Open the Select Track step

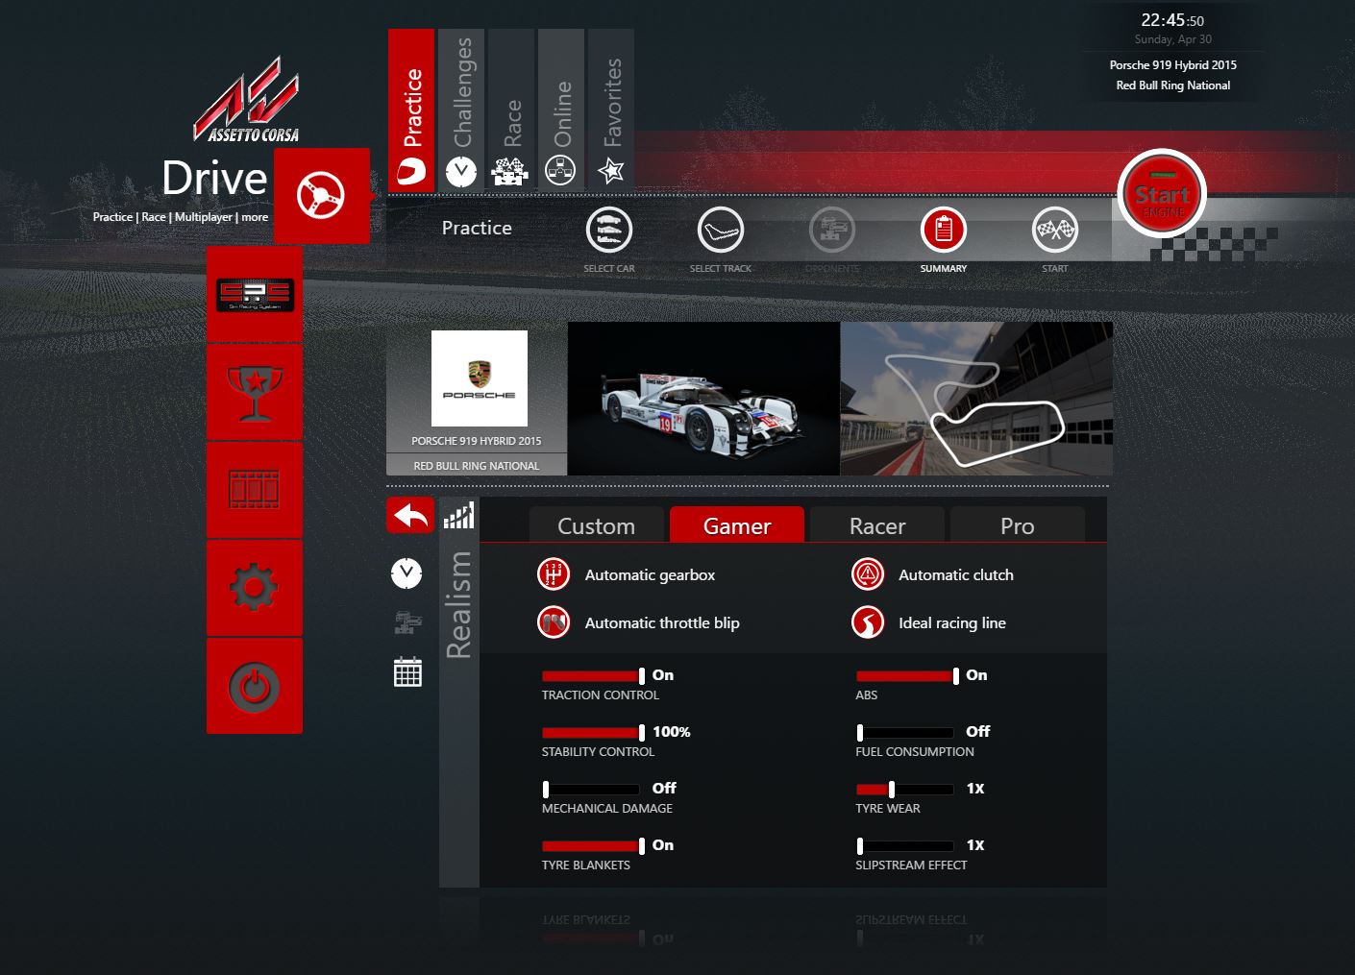tap(720, 231)
